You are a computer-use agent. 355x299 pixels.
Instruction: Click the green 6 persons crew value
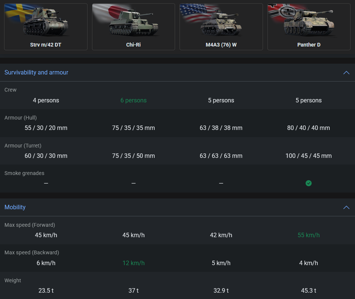pyautogui.click(x=133, y=101)
